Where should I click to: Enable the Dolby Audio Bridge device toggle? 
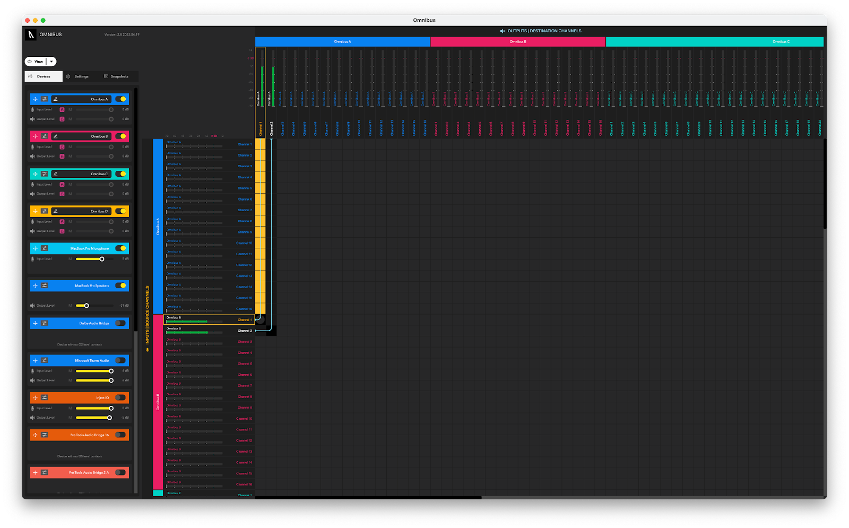tap(121, 323)
